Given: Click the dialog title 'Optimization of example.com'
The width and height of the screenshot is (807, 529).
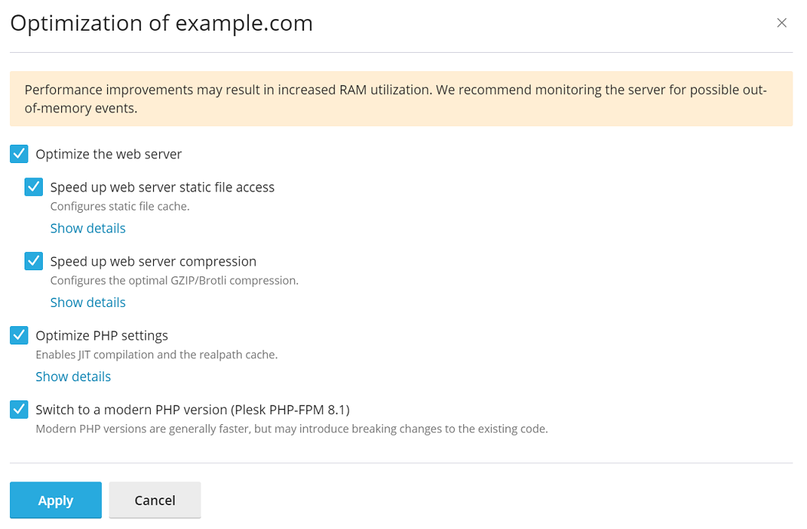Looking at the screenshot, I should [161, 23].
